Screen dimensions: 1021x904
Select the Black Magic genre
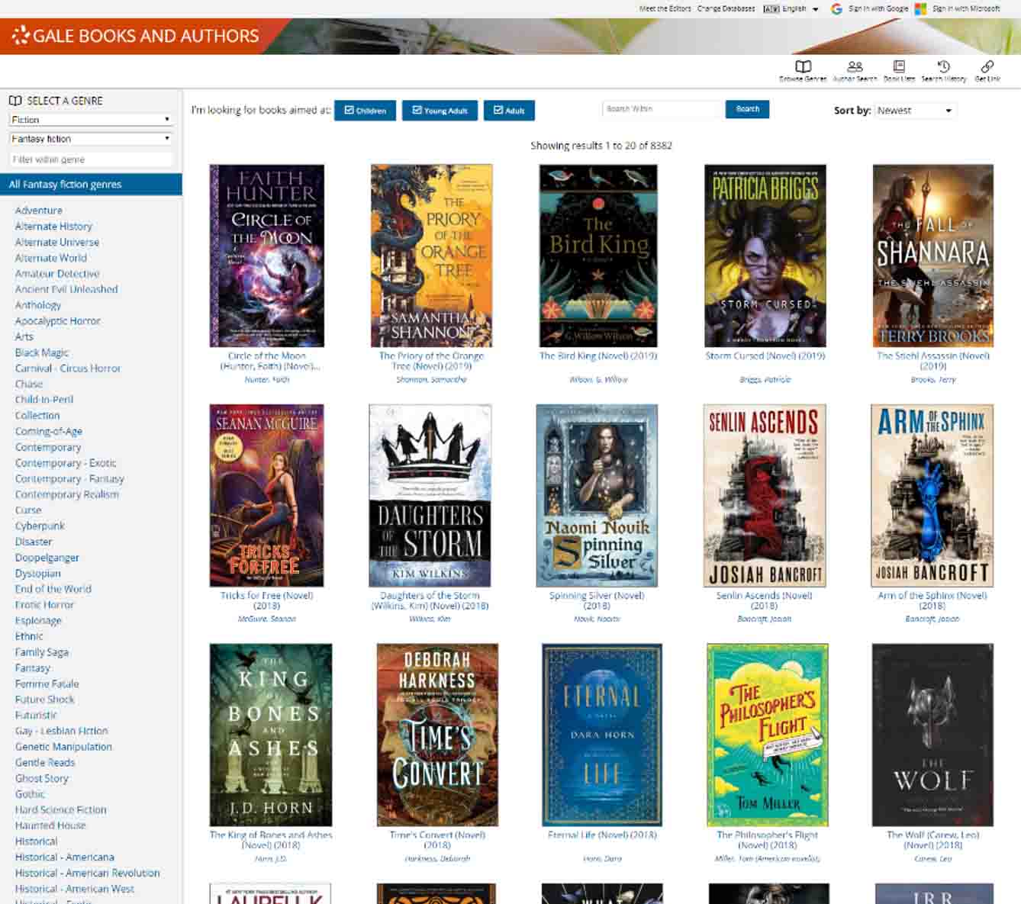point(42,352)
